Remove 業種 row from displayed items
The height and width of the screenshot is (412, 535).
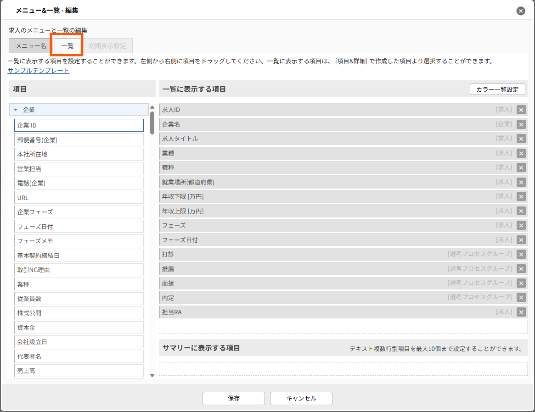pos(521,153)
